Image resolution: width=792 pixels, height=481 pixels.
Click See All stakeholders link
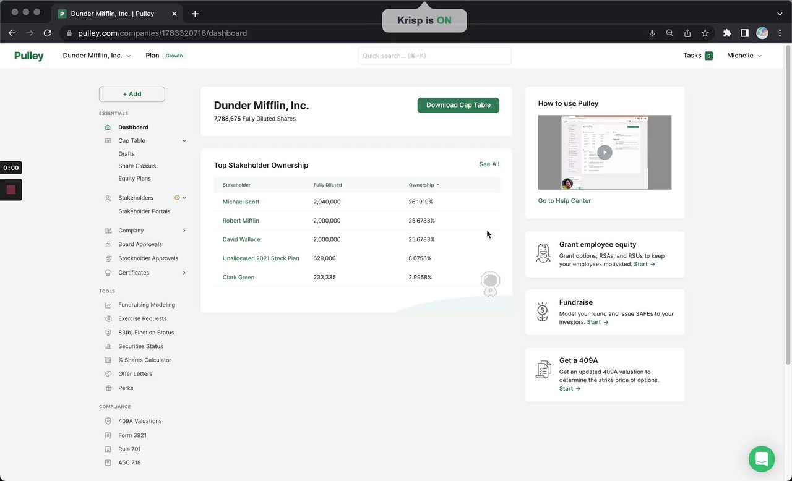point(489,164)
